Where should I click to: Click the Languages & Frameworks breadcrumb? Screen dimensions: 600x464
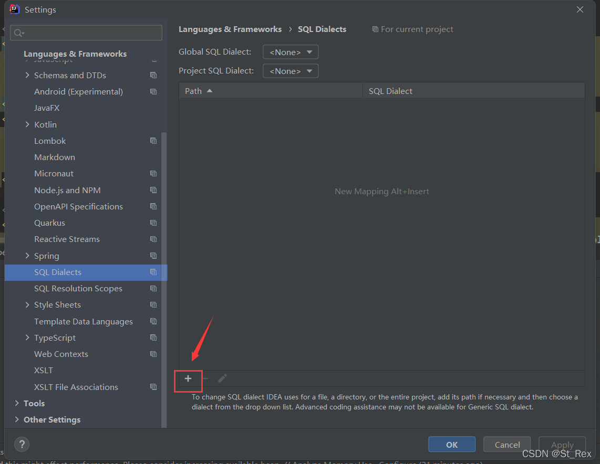tap(230, 29)
